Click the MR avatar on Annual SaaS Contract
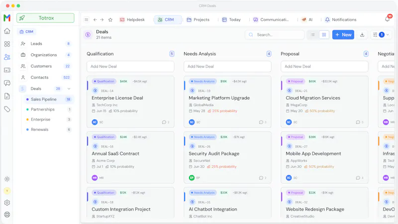Viewport: 398px width, 224px height. tap(95, 178)
